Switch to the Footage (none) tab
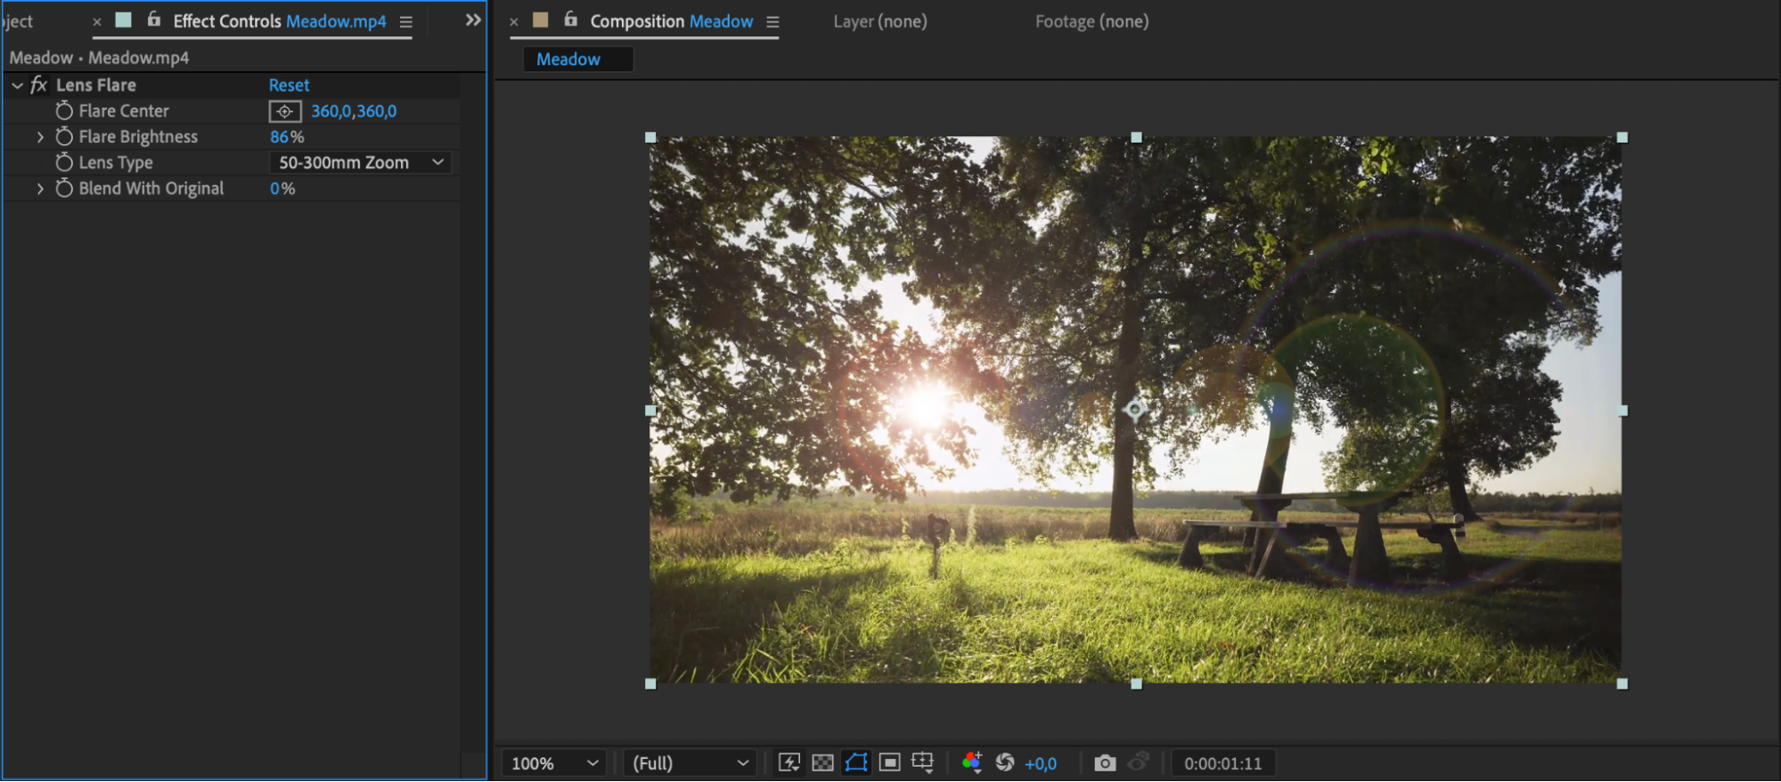1781x782 pixels. click(x=1091, y=21)
